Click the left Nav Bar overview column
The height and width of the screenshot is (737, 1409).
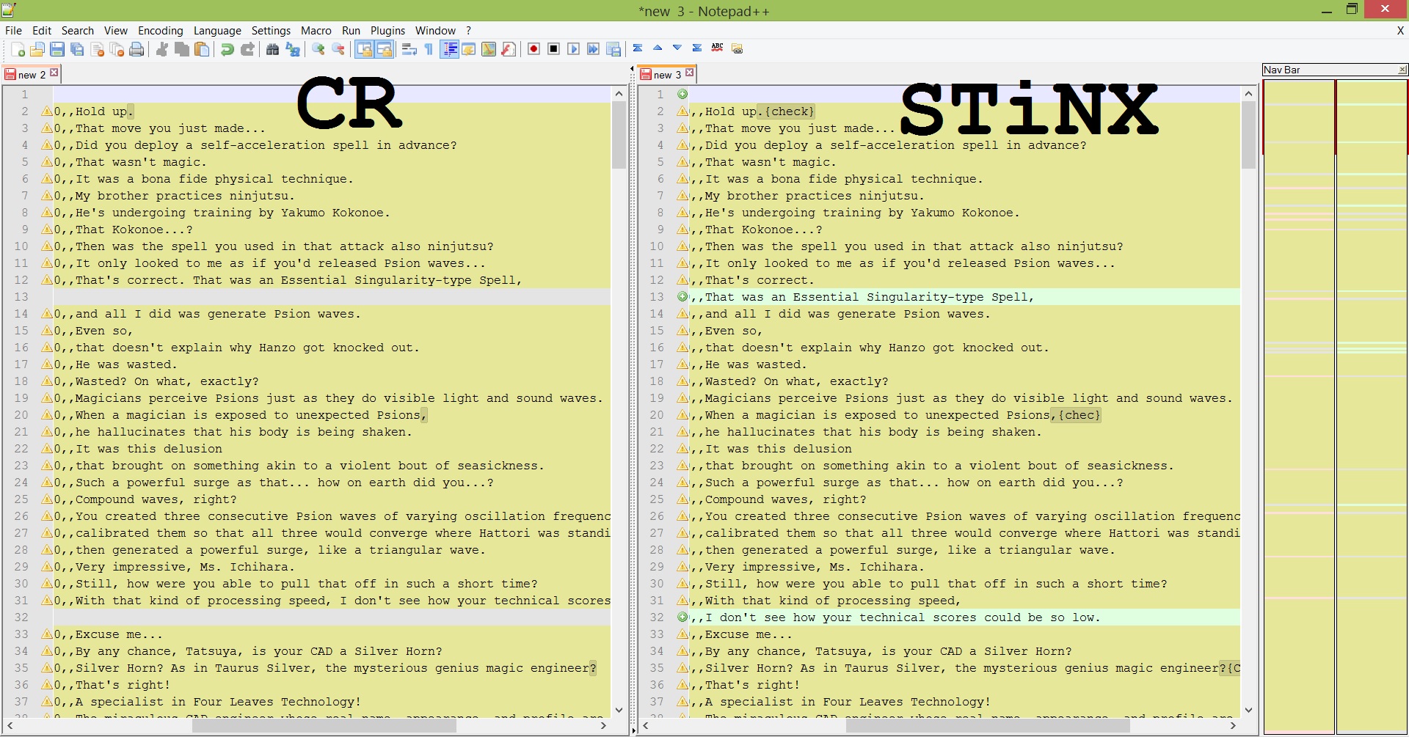[1298, 407]
